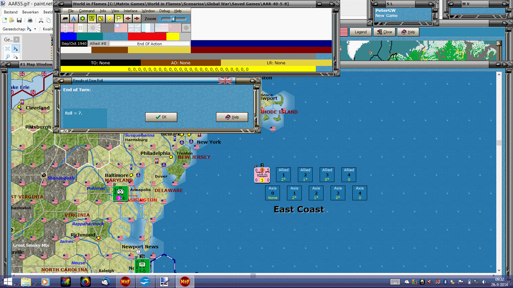This screenshot has width=513, height=288.
Task: Open the View menu
Action: 115,11
